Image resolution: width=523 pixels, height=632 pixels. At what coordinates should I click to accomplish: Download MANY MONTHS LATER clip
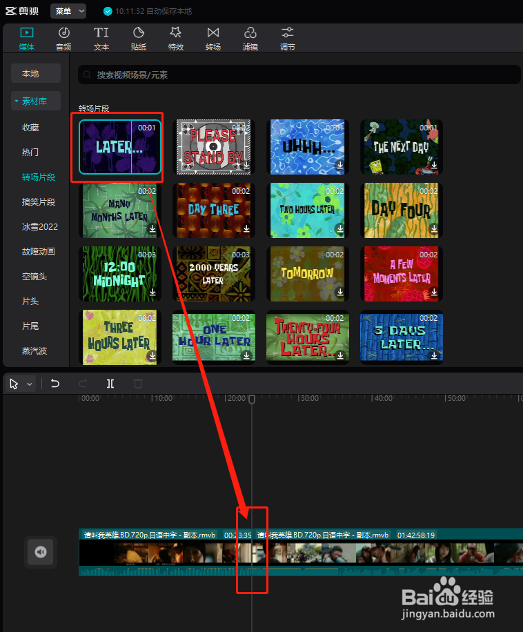[x=152, y=228]
